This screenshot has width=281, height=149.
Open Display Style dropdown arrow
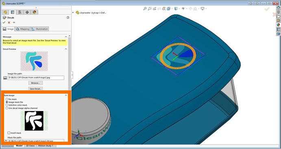pyautogui.click(x=179, y=9)
